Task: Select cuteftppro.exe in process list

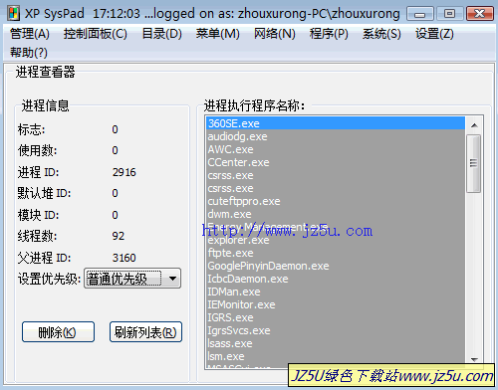Action: [336, 201]
